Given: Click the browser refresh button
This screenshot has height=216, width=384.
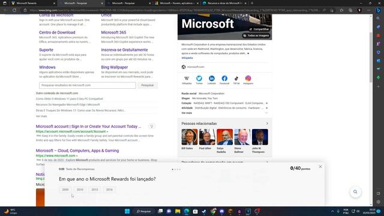Looking at the screenshot, I should (14, 10).
